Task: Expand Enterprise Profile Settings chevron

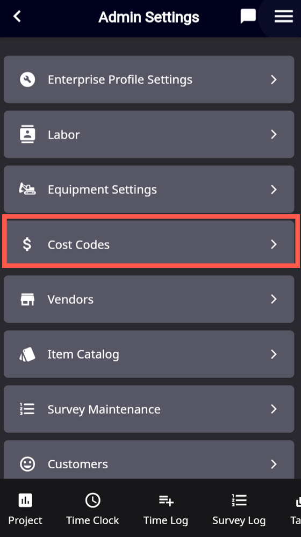Action: tap(274, 79)
